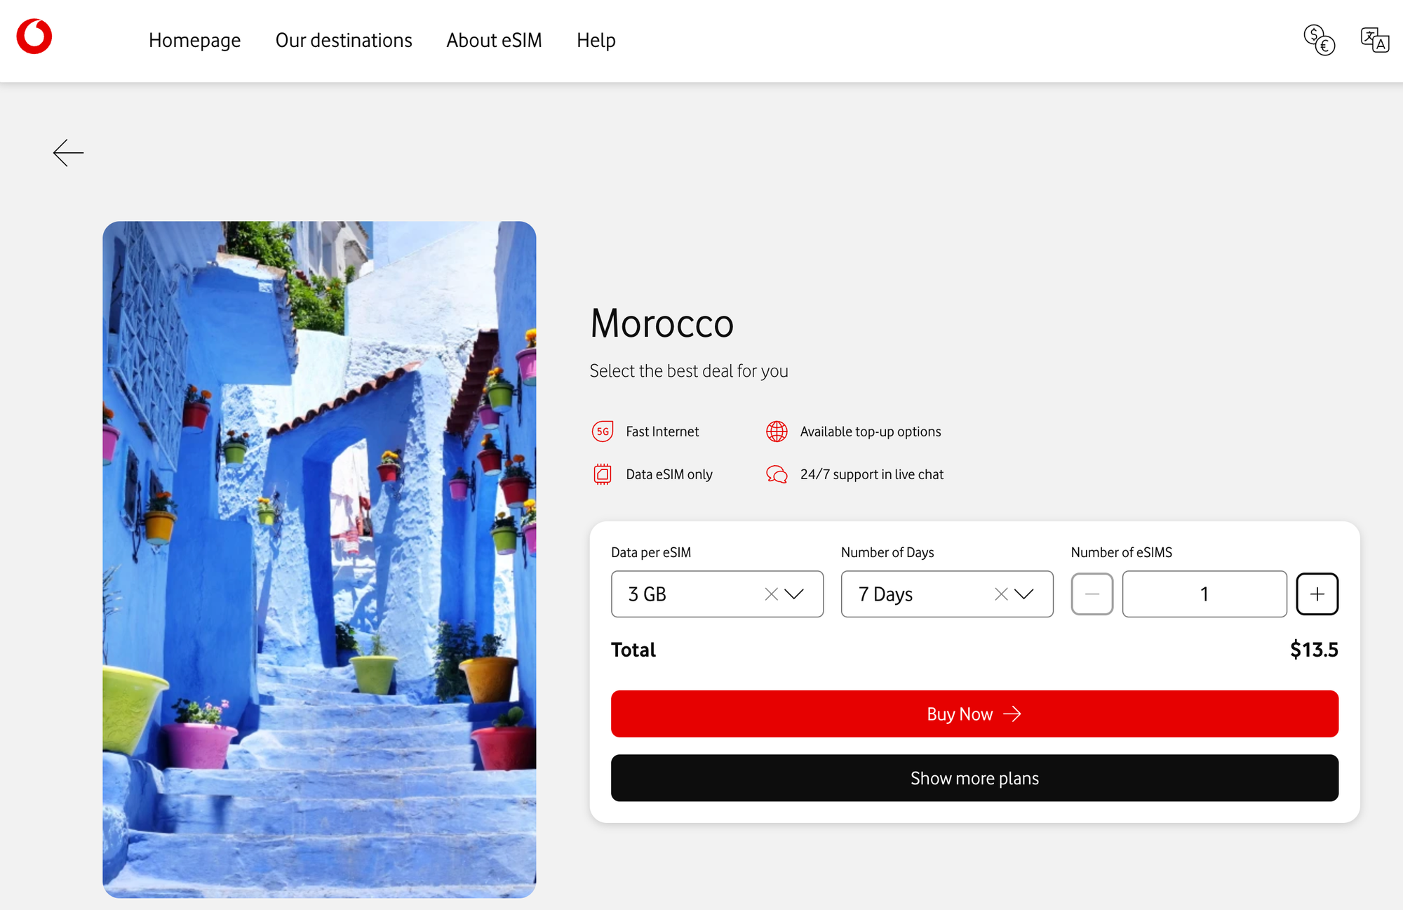
Task: Click the Number of eSIMS quantity field
Action: tap(1204, 594)
